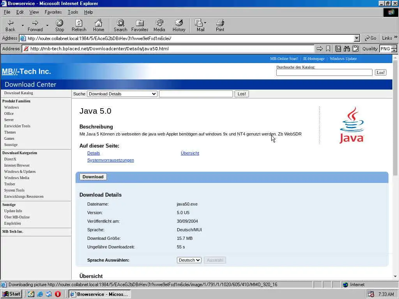Open the Back button history dropdown arrow
The height and width of the screenshot is (299, 399).
(x=22, y=25)
